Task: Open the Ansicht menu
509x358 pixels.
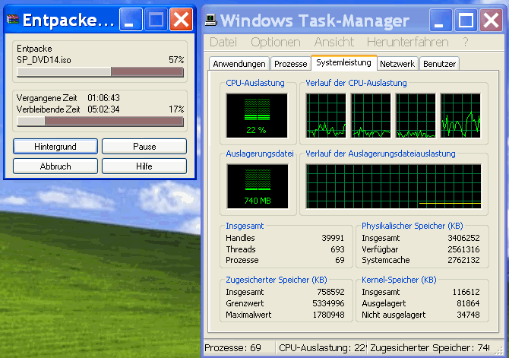Action: 334,43
